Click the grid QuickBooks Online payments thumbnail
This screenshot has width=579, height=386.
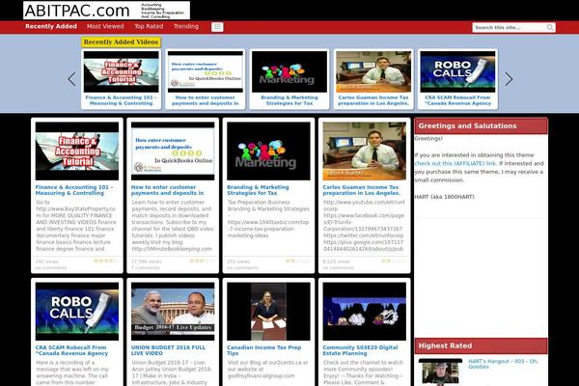[173, 152]
